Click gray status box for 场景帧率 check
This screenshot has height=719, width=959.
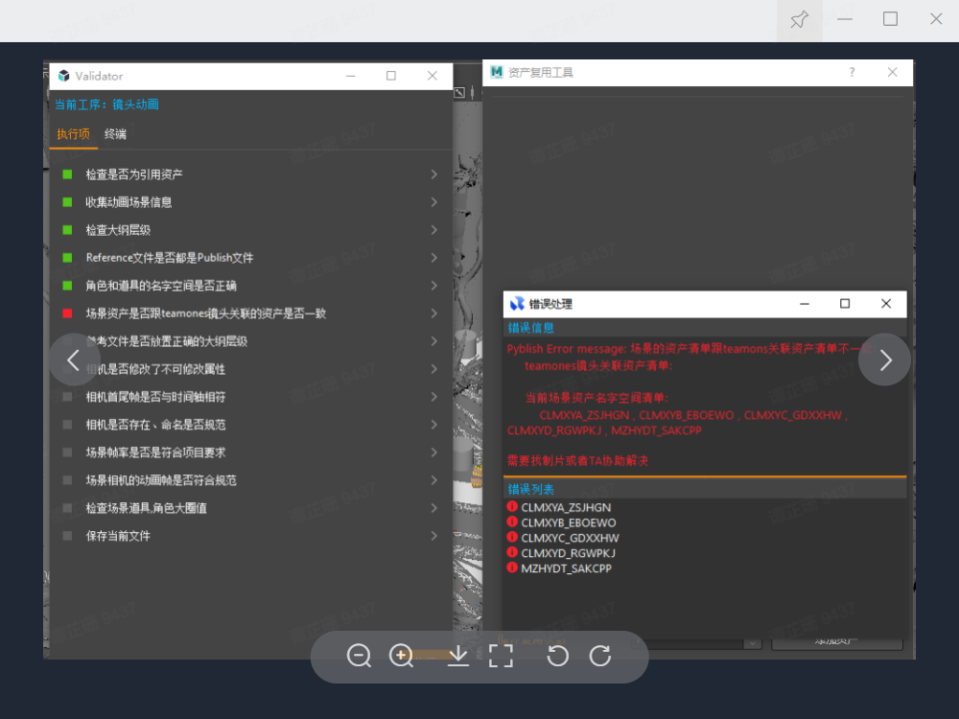(x=67, y=452)
